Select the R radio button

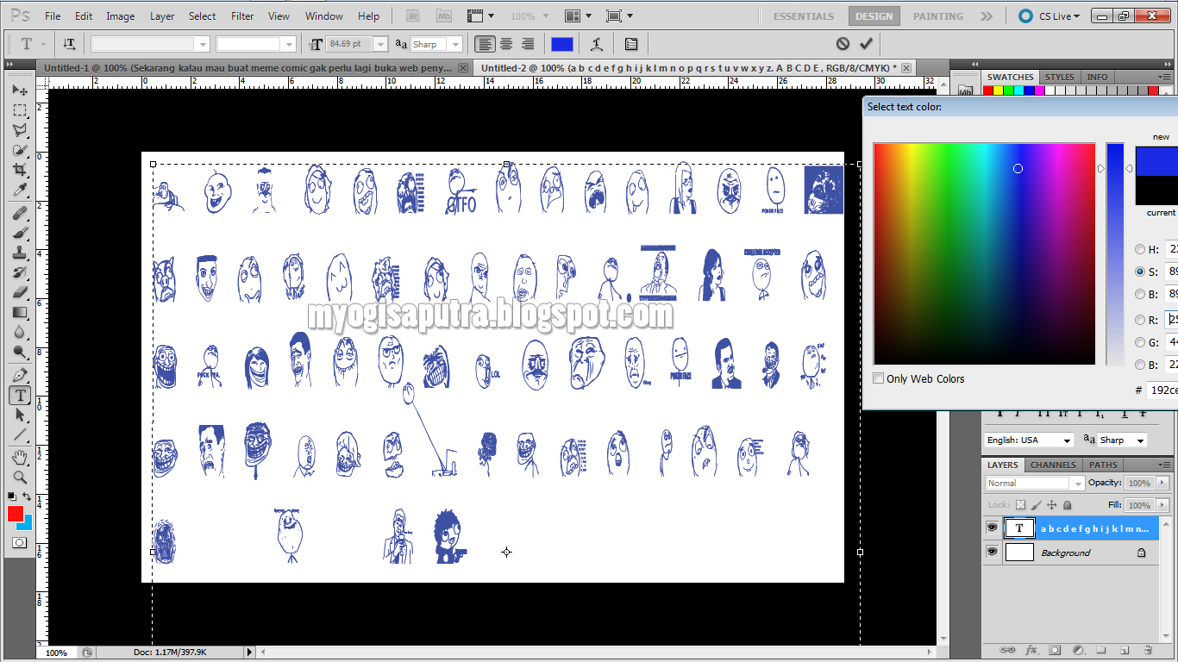point(1140,320)
